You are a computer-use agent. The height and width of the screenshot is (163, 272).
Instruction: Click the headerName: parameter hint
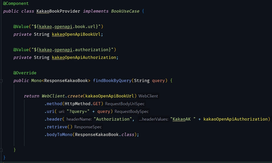[79, 119]
